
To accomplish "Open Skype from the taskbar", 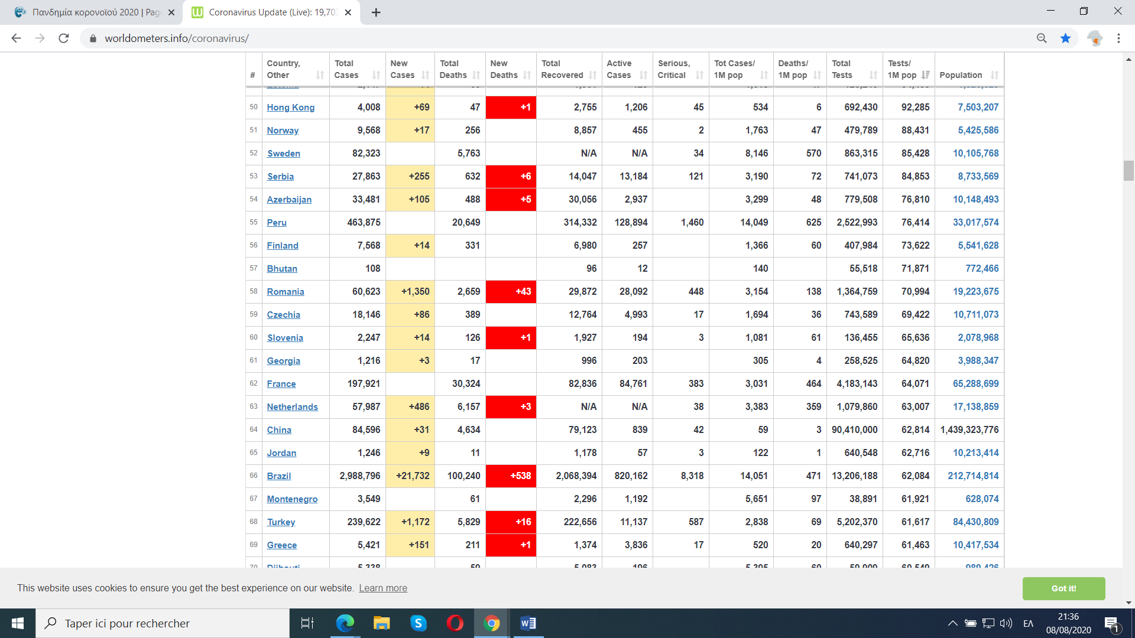I will tap(419, 623).
